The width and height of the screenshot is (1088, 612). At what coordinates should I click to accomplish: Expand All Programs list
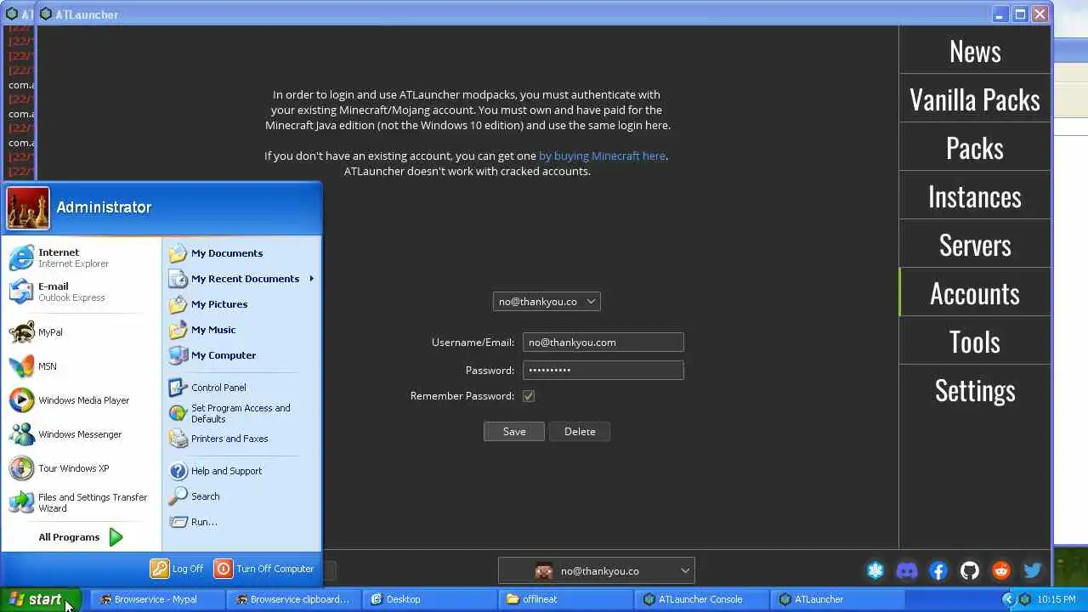point(82,537)
